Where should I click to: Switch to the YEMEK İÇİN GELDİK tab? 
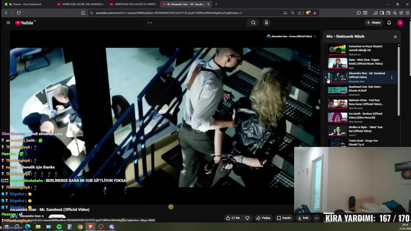(80, 4)
